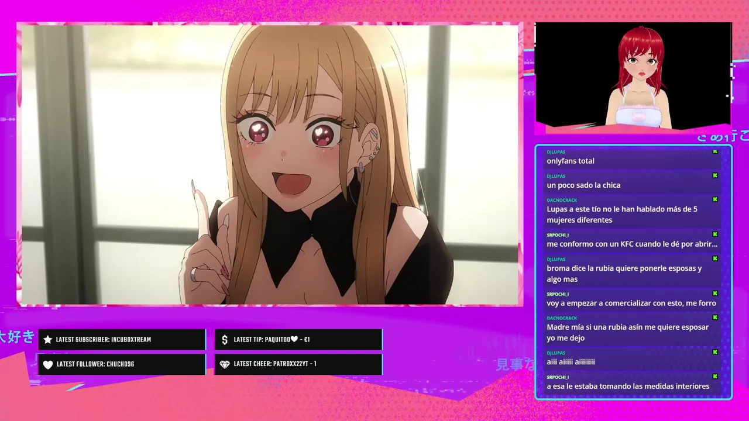749x421 pixels.
Task: Click the star icon beside Latest Subscriber
Action: pyautogui.click(x=48, y=340)
